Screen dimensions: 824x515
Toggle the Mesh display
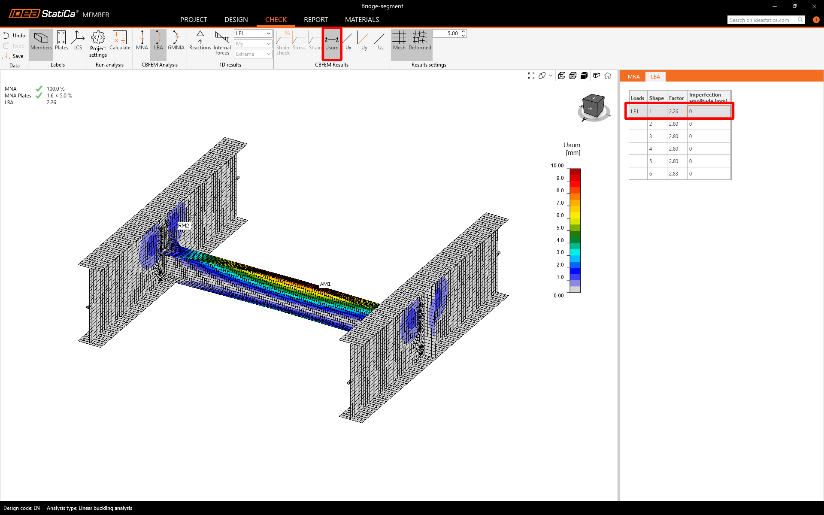pos(399,41)
